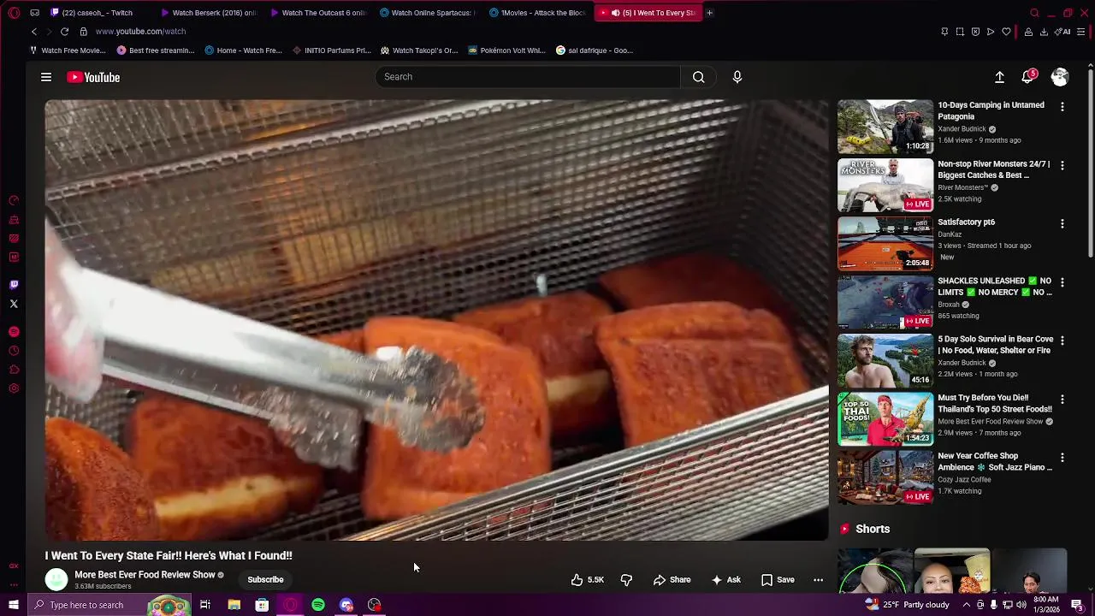Click the www.youtube.com/watch address bar
This screenshot has width=1095, height=616.
pyautogui.click(x=140, y=32)
